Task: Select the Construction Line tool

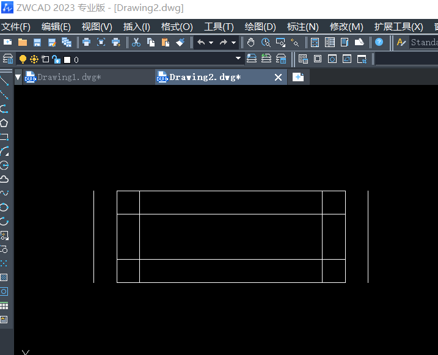Action: click(x=4, y=95)
